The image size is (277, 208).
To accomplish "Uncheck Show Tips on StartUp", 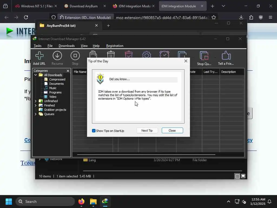I will pos(94,131).
